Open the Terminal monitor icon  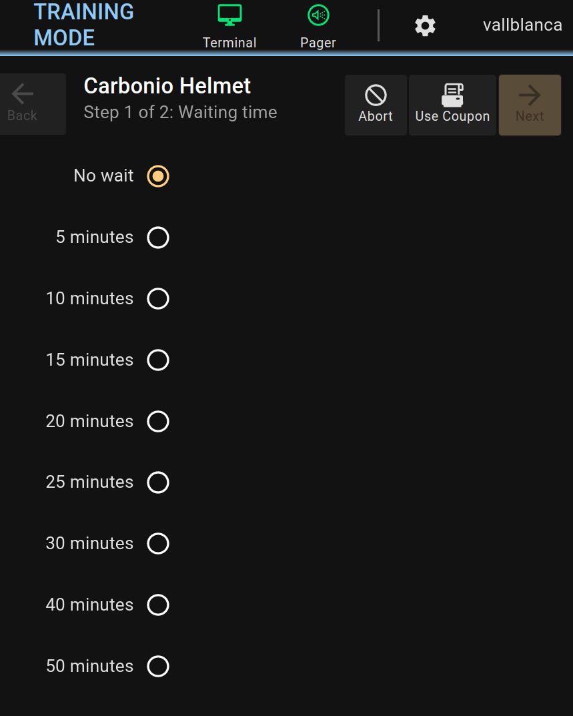[x=229, y=15]
